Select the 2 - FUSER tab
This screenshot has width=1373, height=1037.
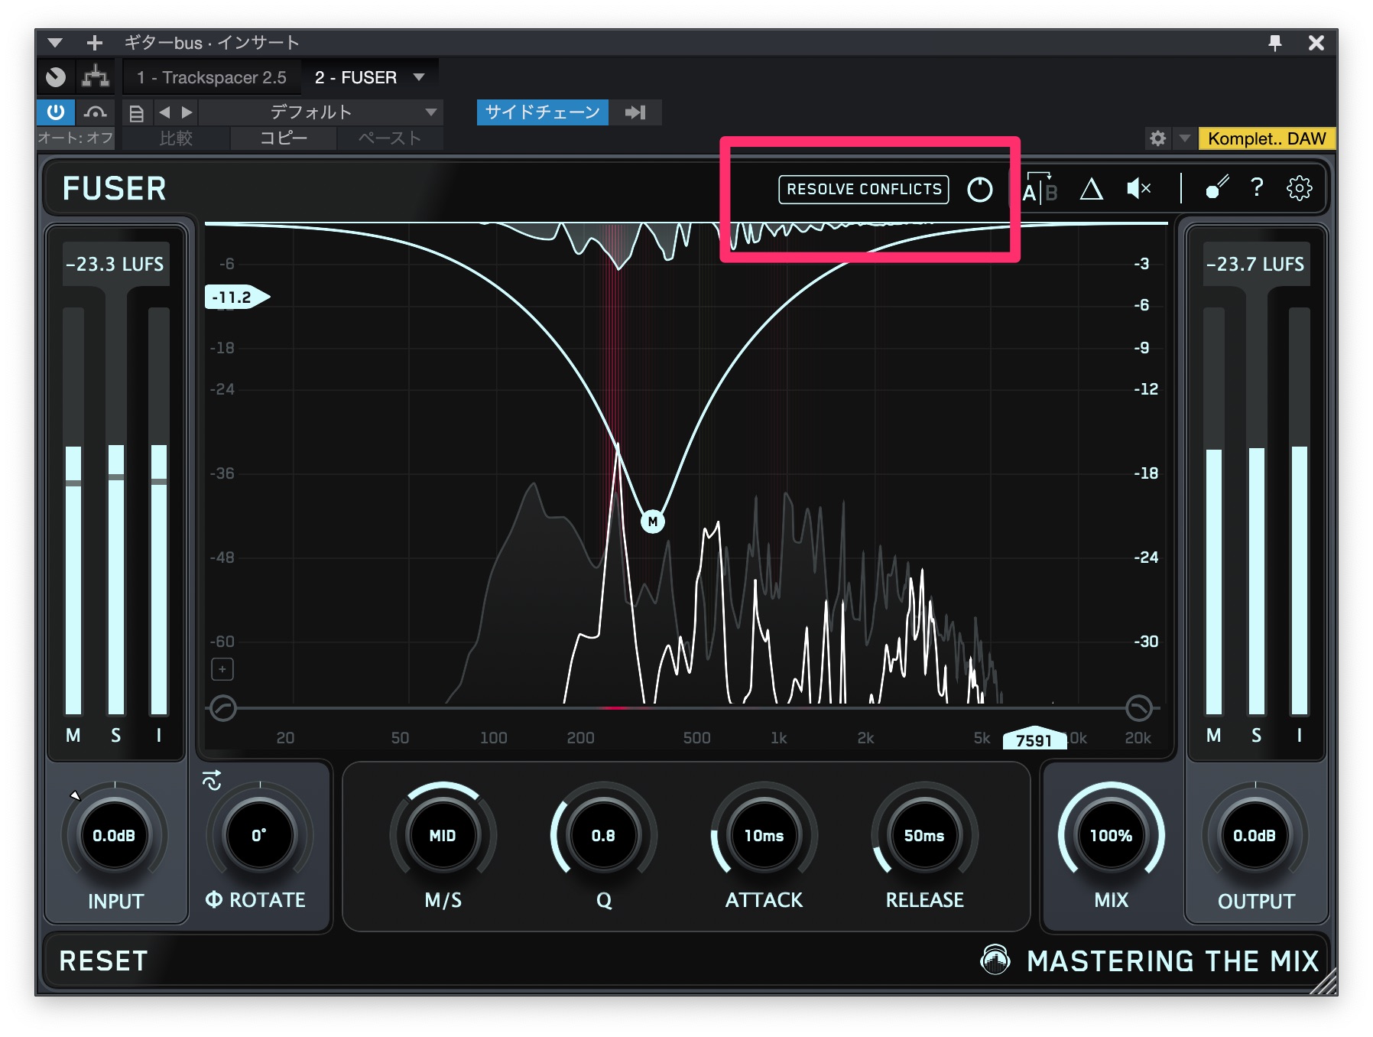click(355, 77)
